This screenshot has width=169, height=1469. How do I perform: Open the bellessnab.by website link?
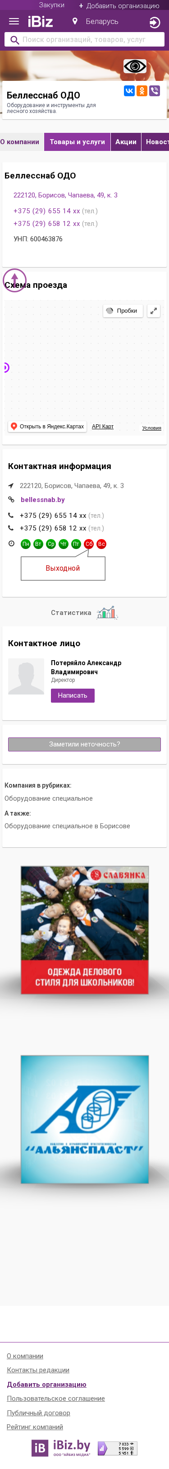(43, 500)
